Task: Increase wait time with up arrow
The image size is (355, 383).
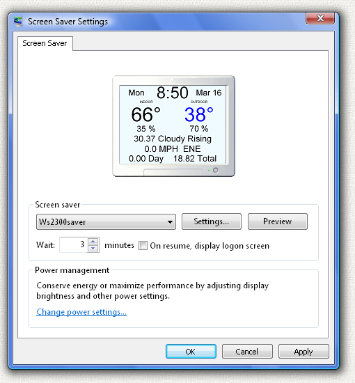Action: tap(93, 241)
